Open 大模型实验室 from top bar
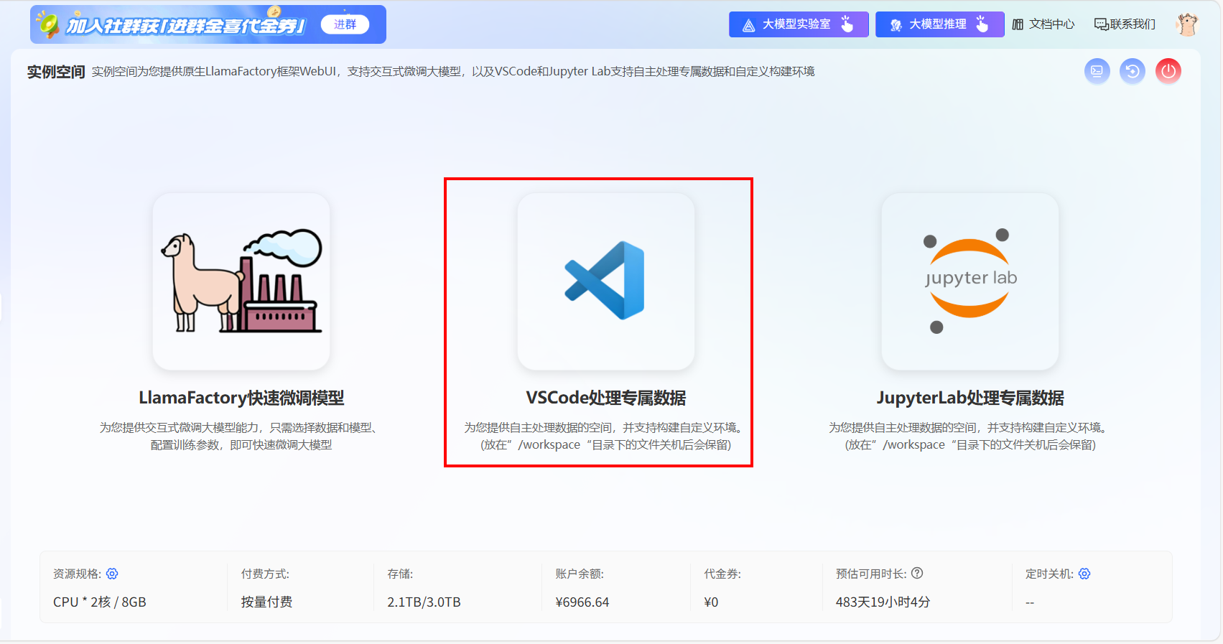Image resolution: width=1223 pixels, height=644 pixels. [798, 24]
